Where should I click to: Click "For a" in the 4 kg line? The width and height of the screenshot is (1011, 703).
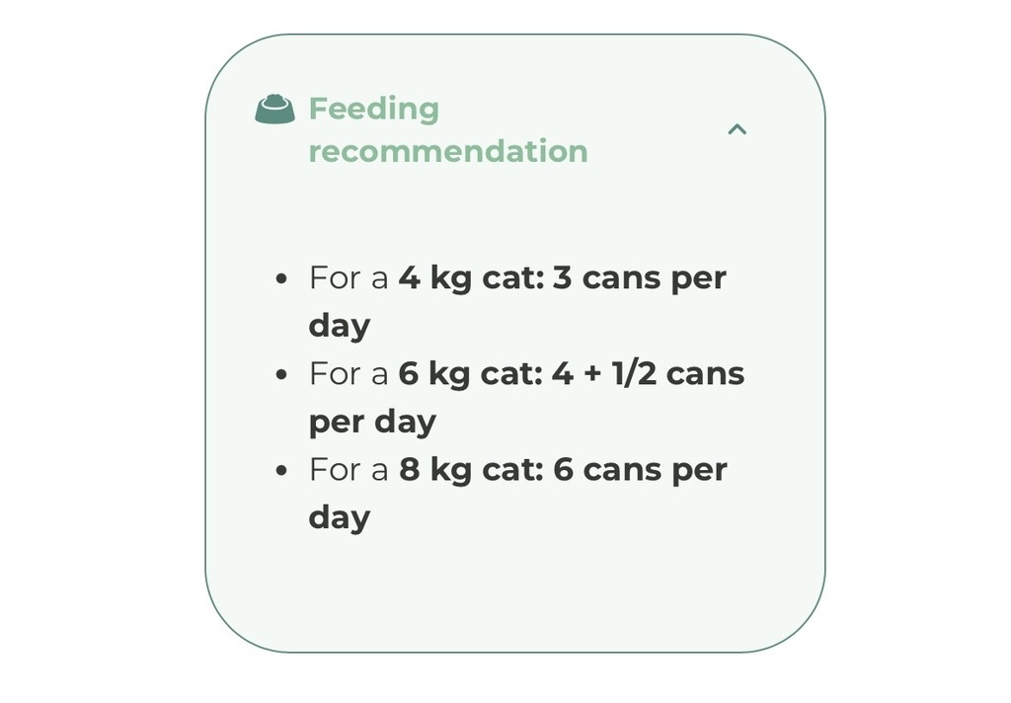[x=349, y=278]
